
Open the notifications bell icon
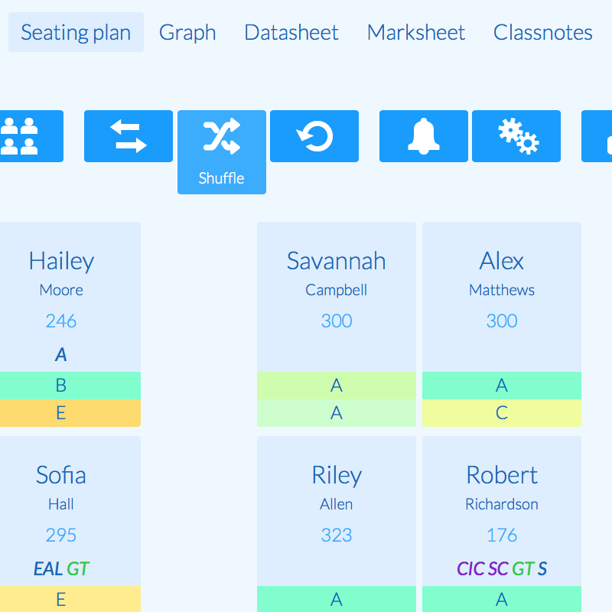point(423,136)
